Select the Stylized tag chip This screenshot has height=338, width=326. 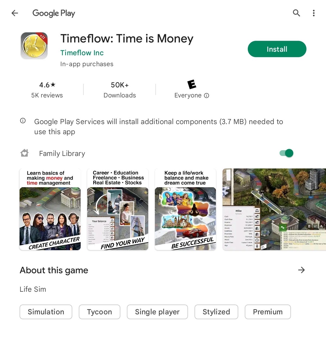pos(216,312)
